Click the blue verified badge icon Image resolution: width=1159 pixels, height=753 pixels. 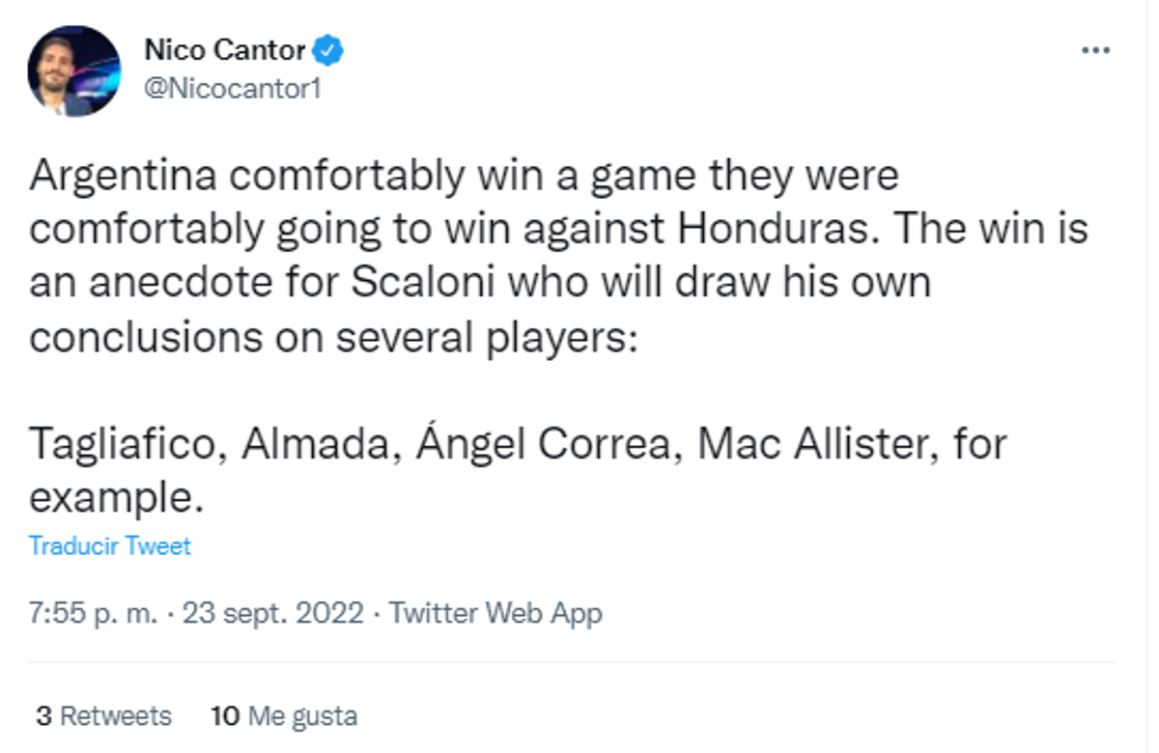point(331,49)
